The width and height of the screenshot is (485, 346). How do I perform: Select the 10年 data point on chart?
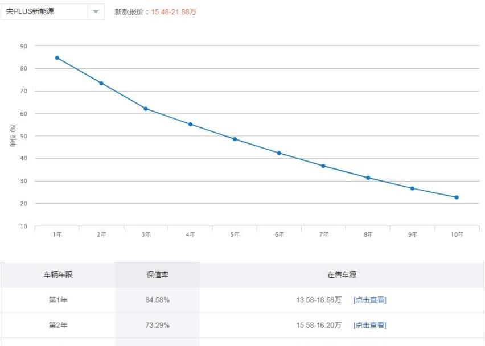click(457, 197)
